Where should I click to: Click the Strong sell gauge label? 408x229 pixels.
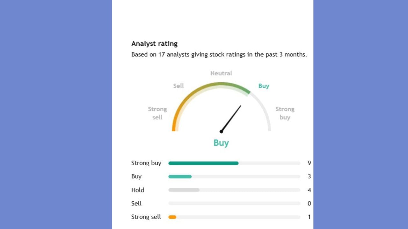[157, 113]
